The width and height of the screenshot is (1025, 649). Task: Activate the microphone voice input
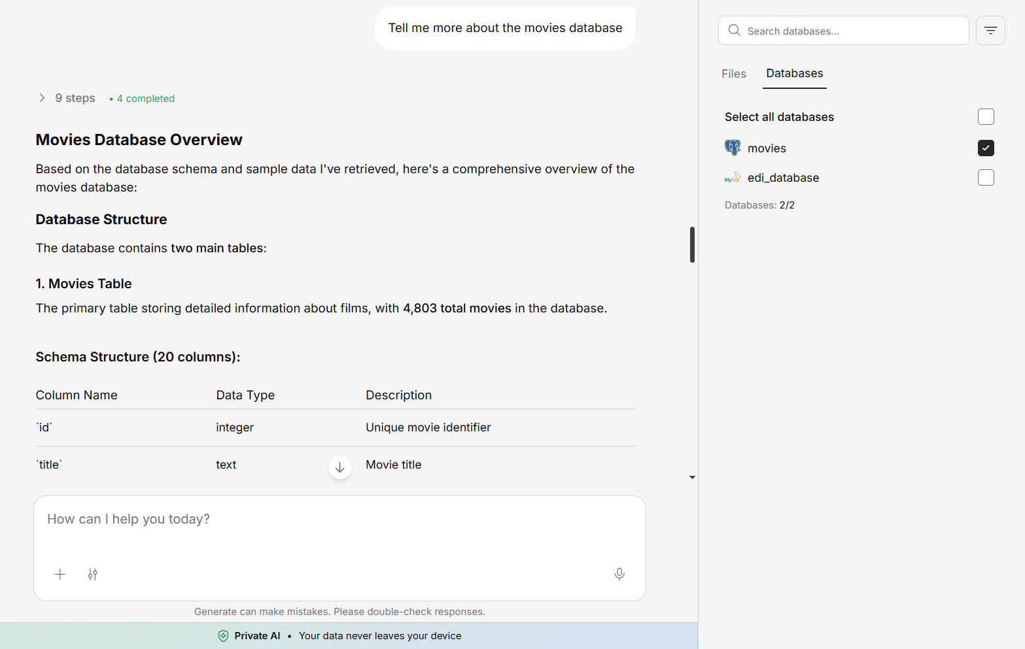tap(619, 574)
